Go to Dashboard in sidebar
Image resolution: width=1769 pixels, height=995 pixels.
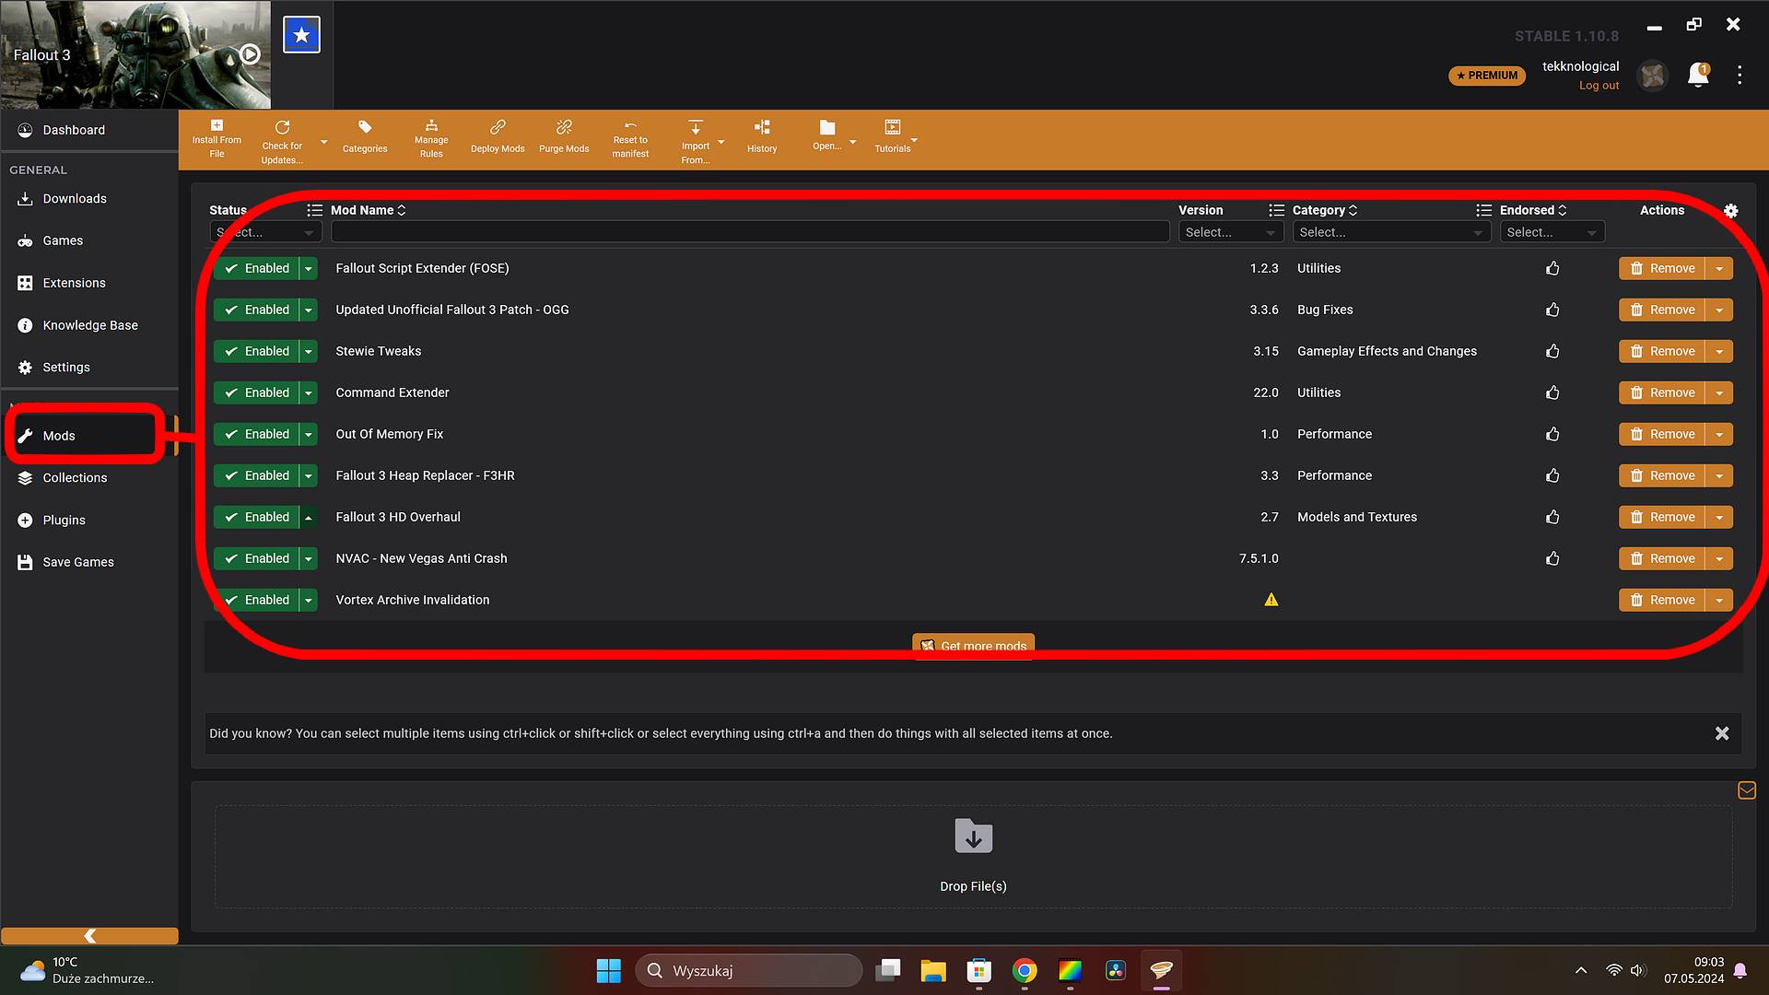tap(89, 130)
